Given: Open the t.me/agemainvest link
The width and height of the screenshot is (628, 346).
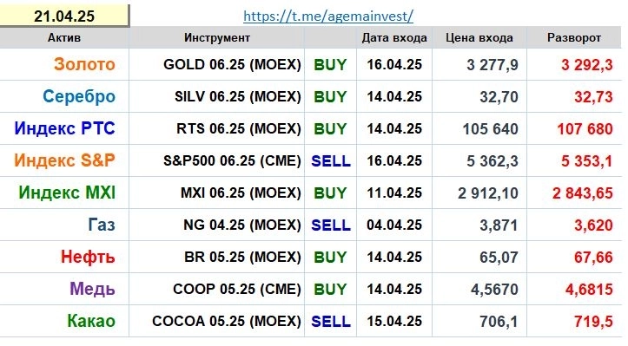Looking at the screenshot, I should point(328,16).
